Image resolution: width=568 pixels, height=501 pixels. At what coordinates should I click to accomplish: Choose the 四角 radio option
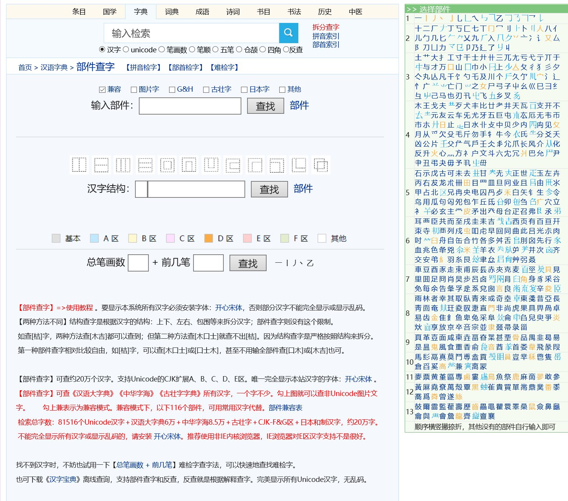coord(262,49)
